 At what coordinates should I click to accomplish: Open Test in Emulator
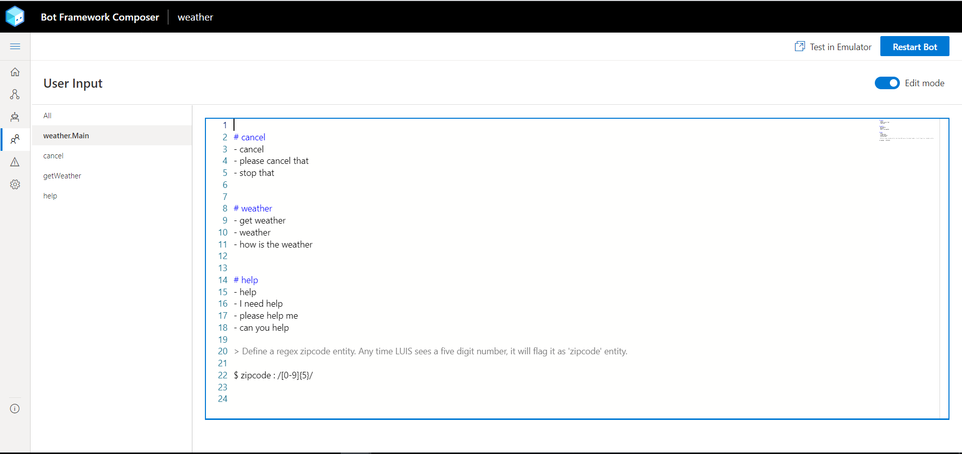840,47
